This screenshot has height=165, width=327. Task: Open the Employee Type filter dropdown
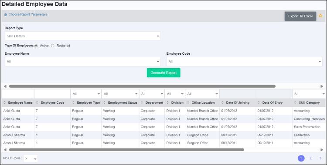(x=86, y=94)
